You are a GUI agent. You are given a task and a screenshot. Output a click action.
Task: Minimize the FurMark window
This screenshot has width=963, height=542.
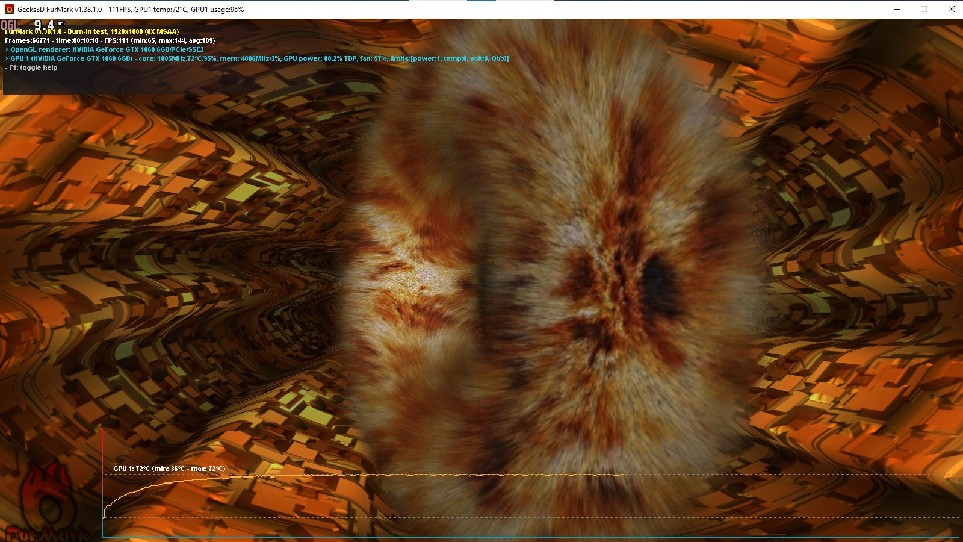point(897,9)
